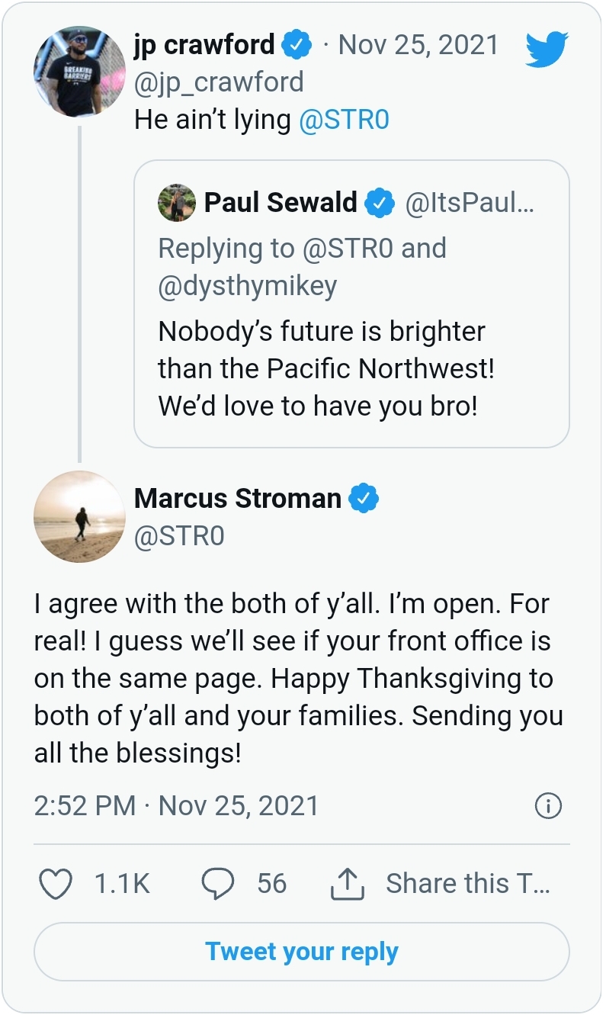
Task: Open Marcus Stroman's beach profile picture
Action: 79,516
